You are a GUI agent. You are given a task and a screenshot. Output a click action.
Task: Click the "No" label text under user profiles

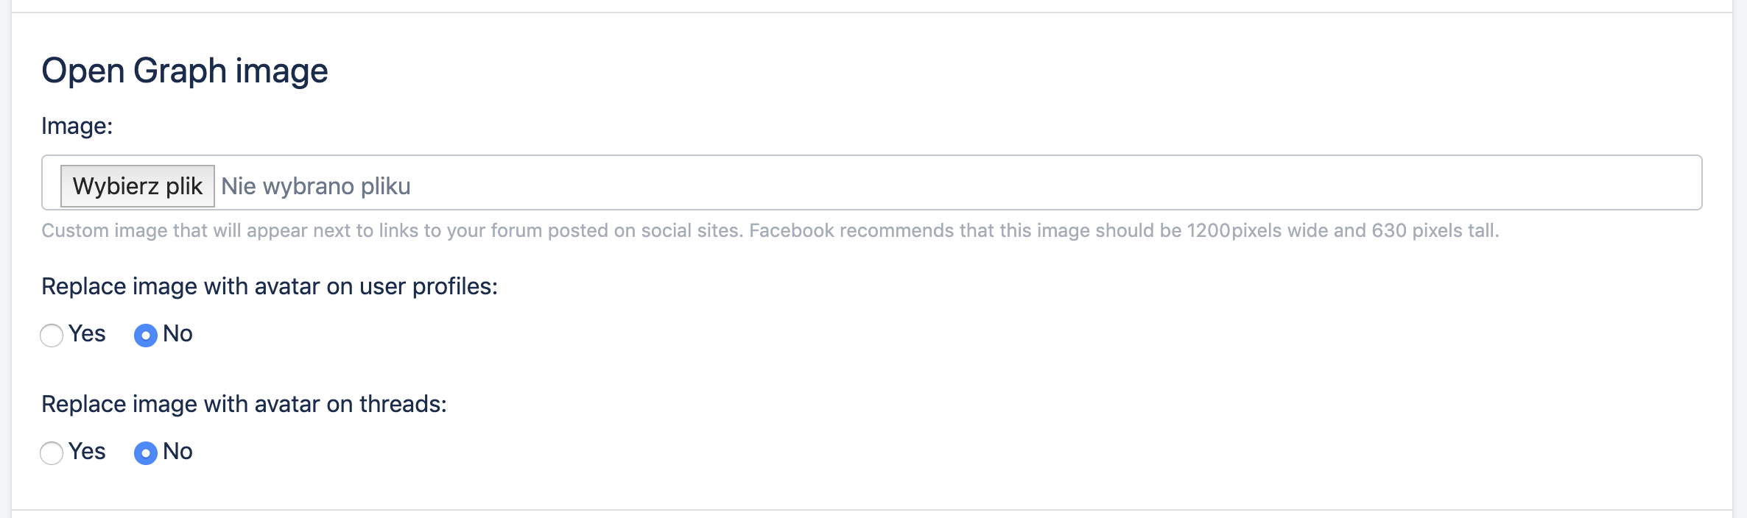[177, 334]
